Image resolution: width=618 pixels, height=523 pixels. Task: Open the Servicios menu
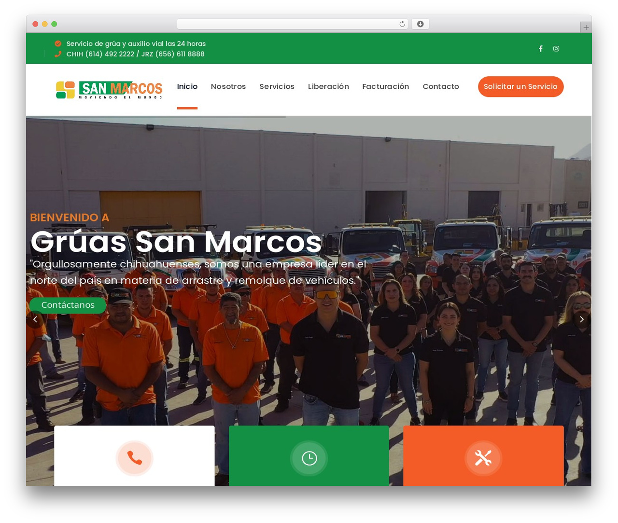tap(277, 86)
